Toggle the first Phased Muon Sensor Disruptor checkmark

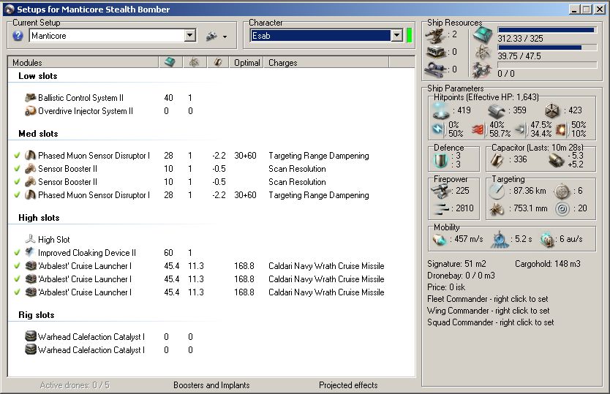17,156
